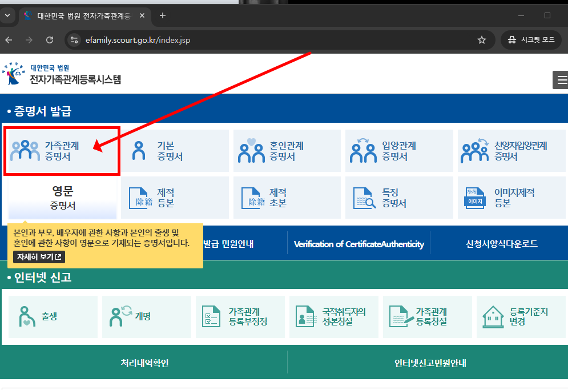Open the 제적 초본 document card
This screenshot has width=568, height=390.
pos(287,198)
